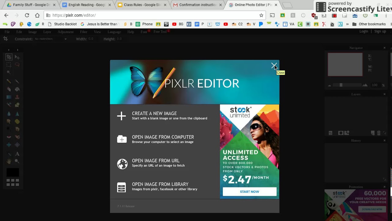Open the Language menu
Screen dimensions: 392x221
click(x=114, y=32)
